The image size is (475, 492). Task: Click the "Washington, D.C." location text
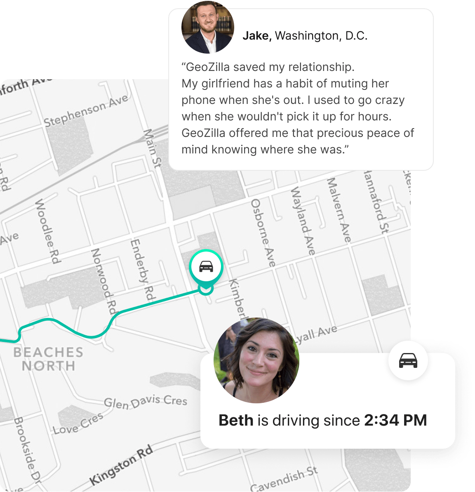point(321,36)
